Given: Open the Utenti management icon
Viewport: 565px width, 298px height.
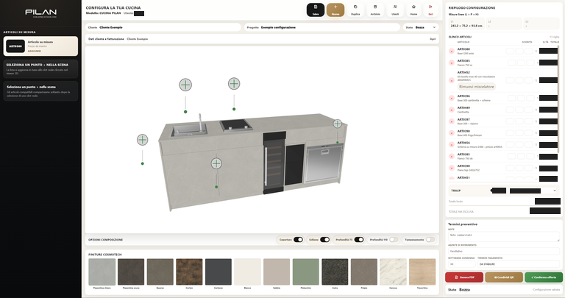Looking at the screenshot, I should 395,10.
